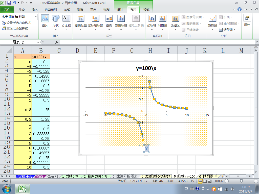Open the 属性 properties button

click(247, 22)
